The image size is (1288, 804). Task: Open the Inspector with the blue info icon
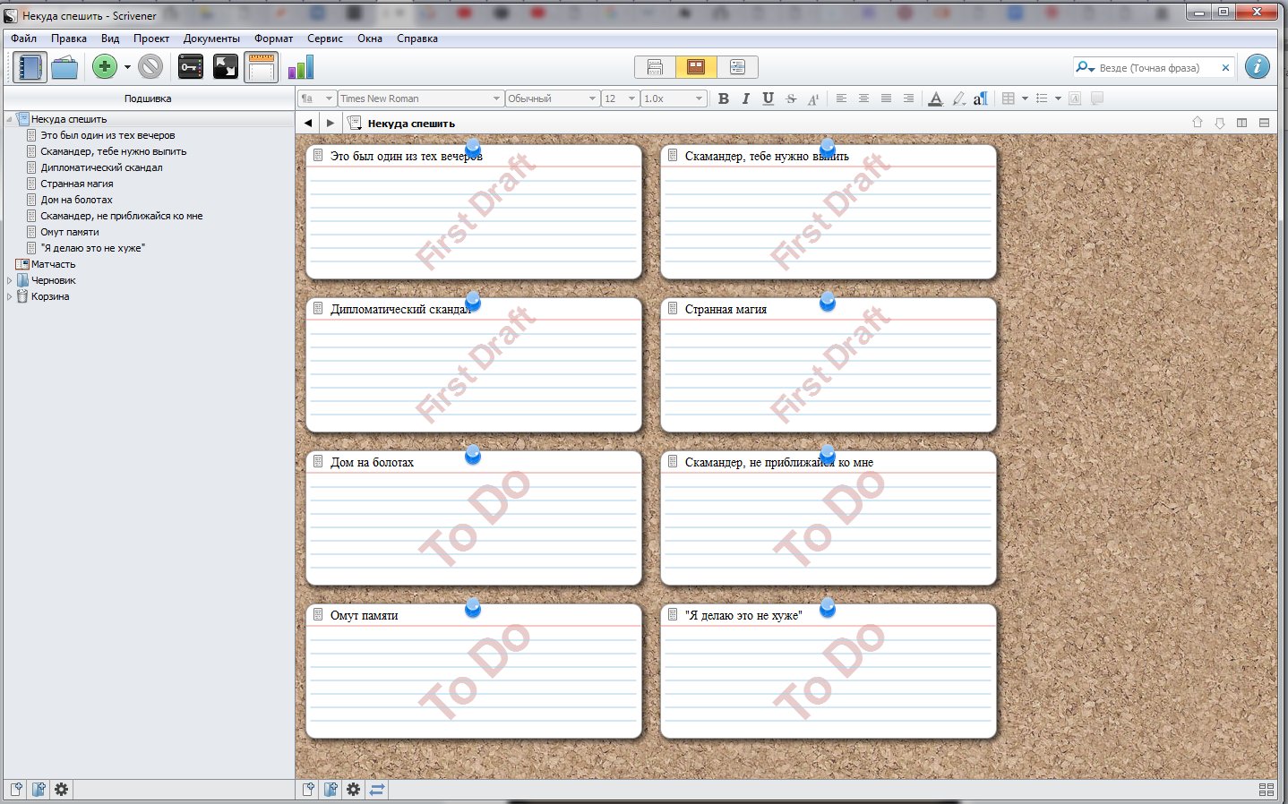point(1258,67)
